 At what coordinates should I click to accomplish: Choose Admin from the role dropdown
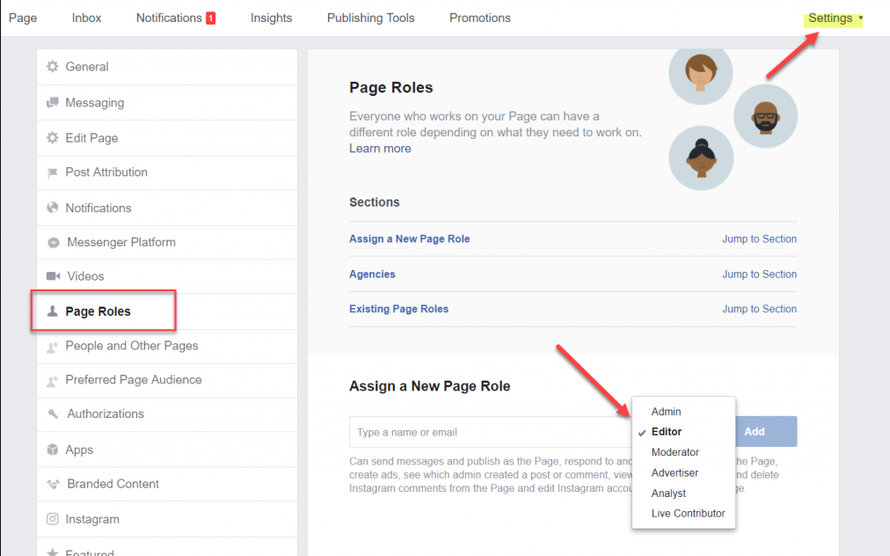coord(666,412)
